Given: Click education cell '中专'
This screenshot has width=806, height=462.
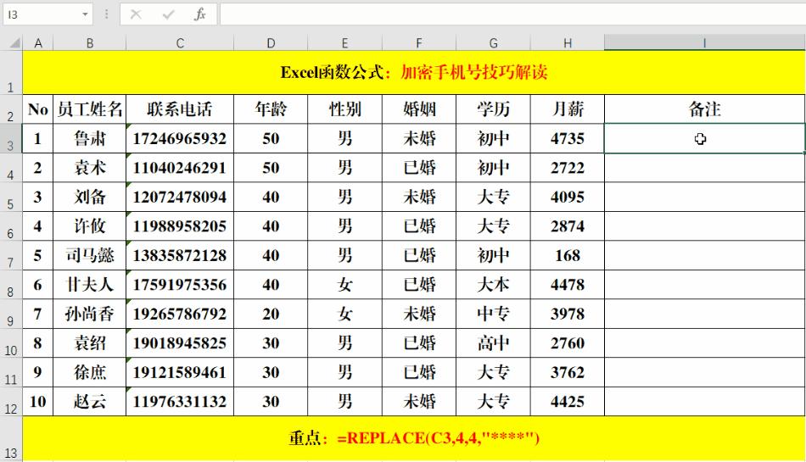Looking at the screenshot, I should pos(493,314).
